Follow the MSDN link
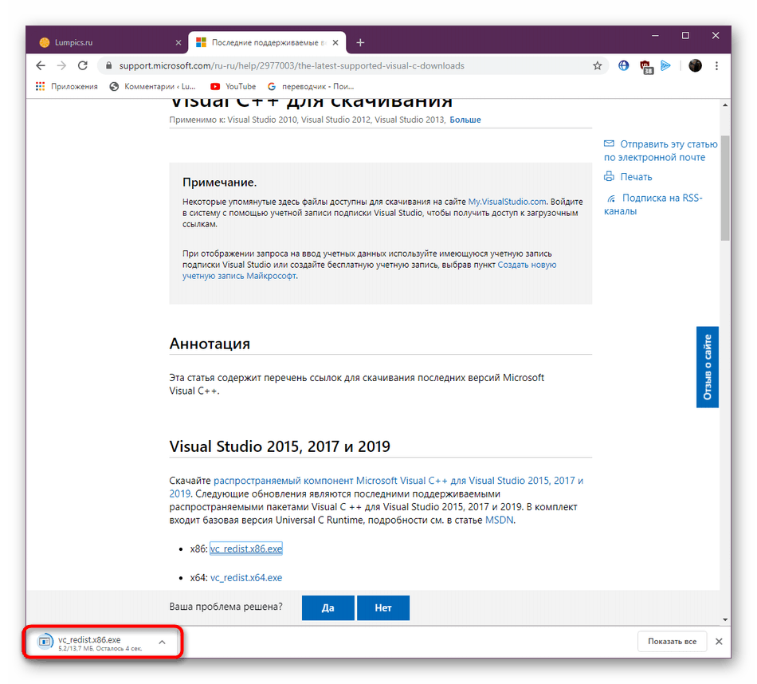Image resolution: width=757 pixels, height=684 pixels. tap(499, 521)
